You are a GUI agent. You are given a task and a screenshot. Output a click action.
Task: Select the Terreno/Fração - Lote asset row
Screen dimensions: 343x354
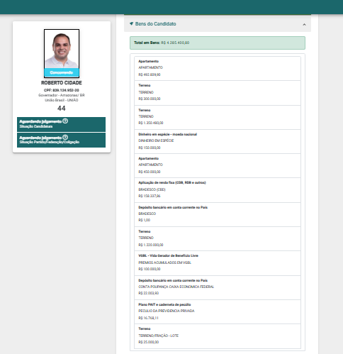[218, 336]
